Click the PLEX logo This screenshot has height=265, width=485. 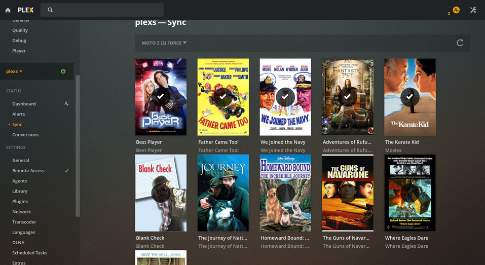pyautogui.click(x=26, y=10)
